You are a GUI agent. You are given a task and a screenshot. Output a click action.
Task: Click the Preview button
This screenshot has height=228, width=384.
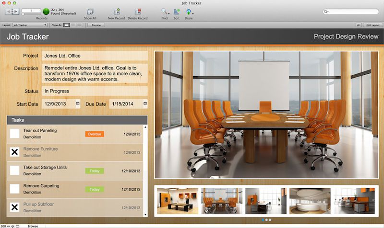tap(96, 24)
